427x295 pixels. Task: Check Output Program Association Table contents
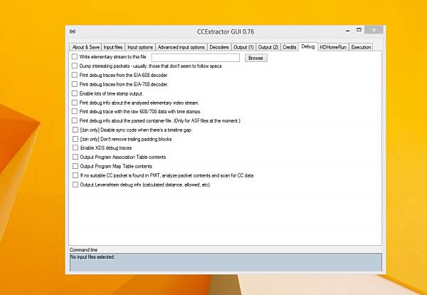(75, 157)
